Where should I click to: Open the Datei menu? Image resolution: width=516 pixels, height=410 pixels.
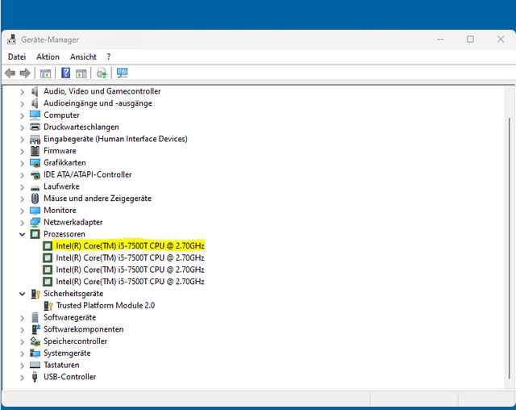(x=17, y=56)
